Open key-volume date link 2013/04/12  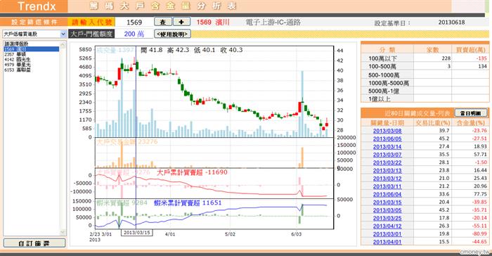pos(387,226)
